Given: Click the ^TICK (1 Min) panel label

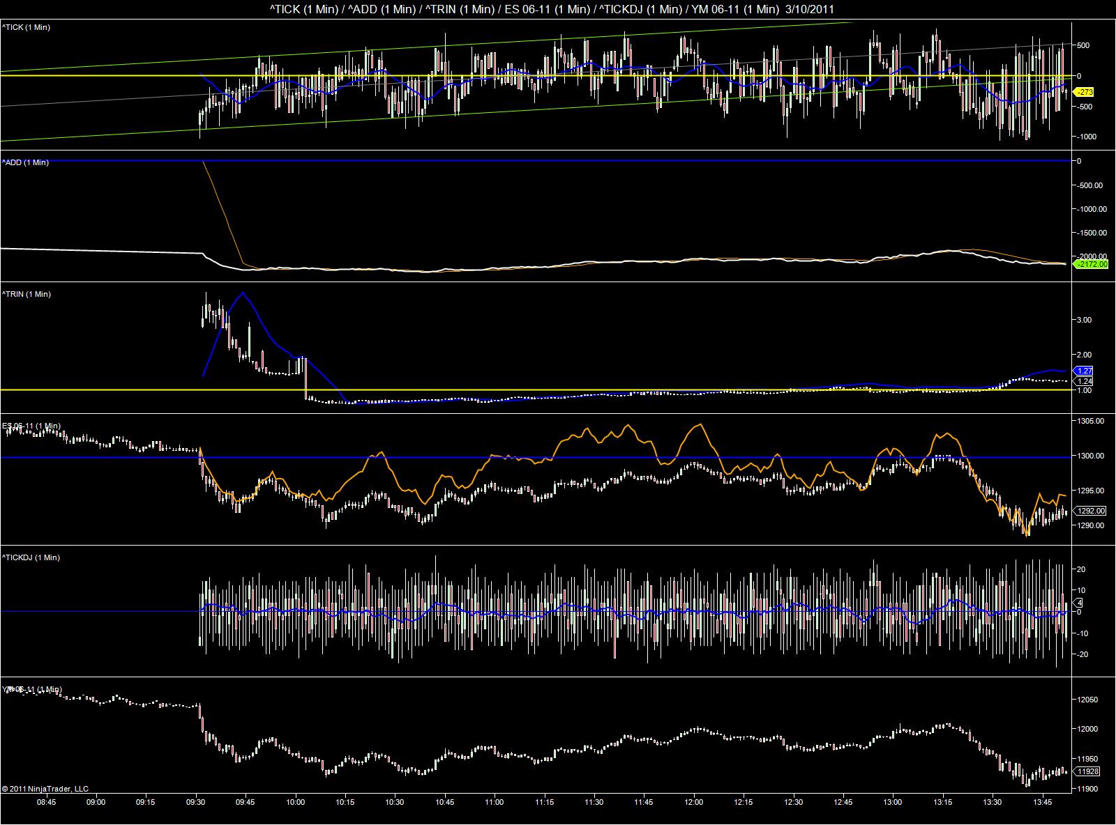Looking at the screenshot, I should 27,27.
